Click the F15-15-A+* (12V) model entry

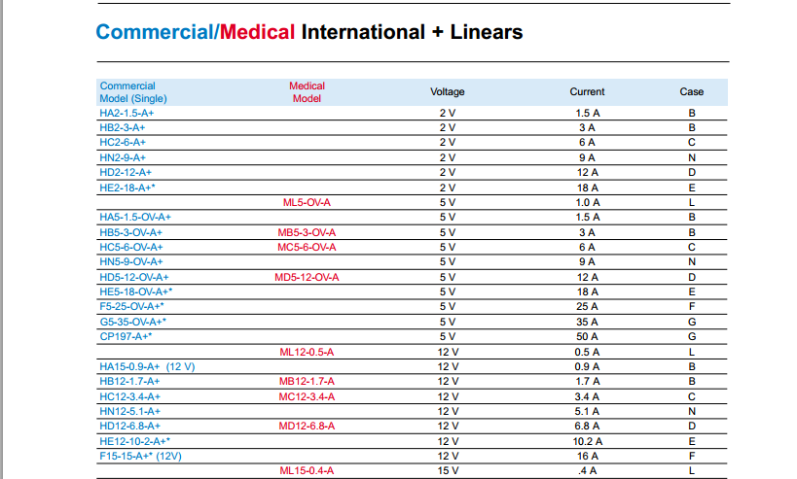(141, 456)
